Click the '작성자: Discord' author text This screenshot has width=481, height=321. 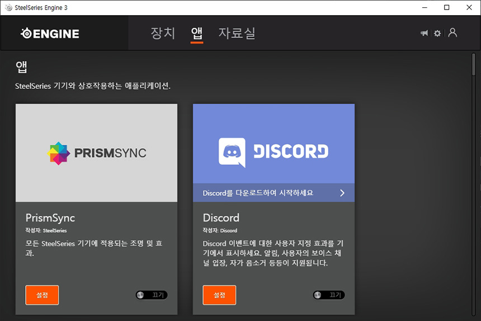pos(220,230)
